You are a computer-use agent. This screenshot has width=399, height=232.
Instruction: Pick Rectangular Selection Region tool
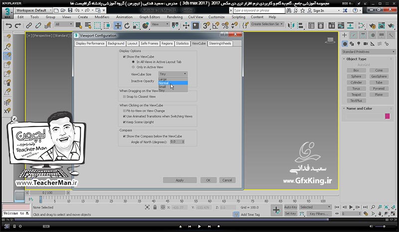(x=97, y=25)
